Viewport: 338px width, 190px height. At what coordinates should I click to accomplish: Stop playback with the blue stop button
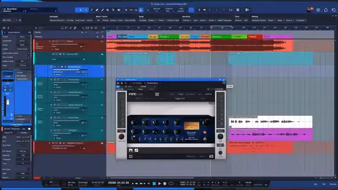click(154, 183)
